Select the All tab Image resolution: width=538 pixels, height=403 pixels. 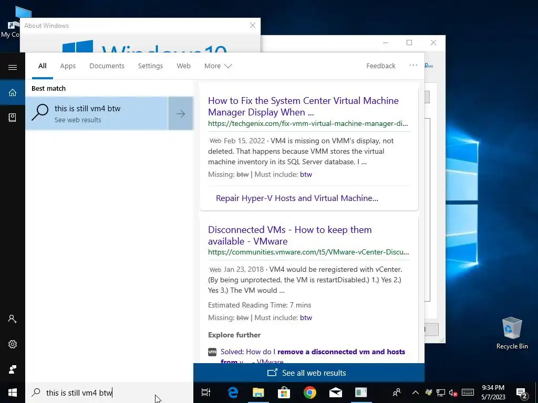(42, 66)
